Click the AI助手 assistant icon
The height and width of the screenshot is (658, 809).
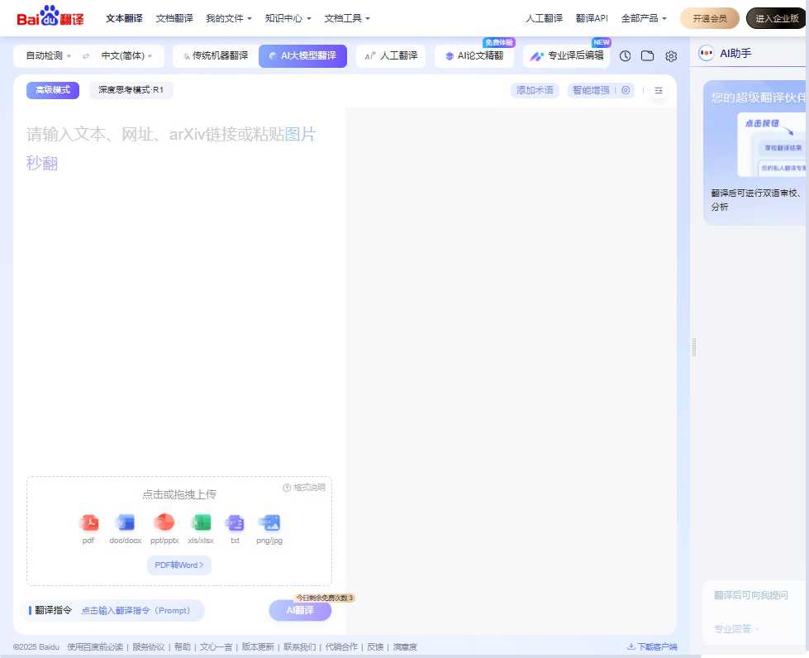pyautogui.click(x=707, y=54)
